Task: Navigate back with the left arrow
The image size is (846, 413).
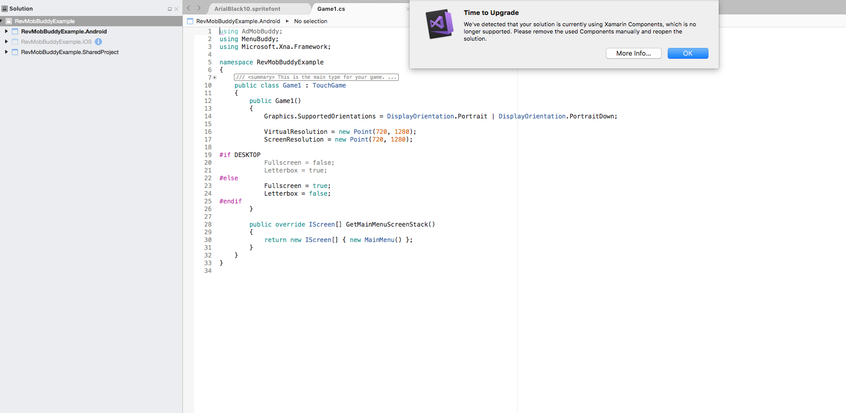Action: click(189, 8)
